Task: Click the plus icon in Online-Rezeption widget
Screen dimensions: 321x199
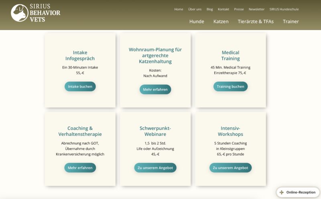Action: pos(282,192)
